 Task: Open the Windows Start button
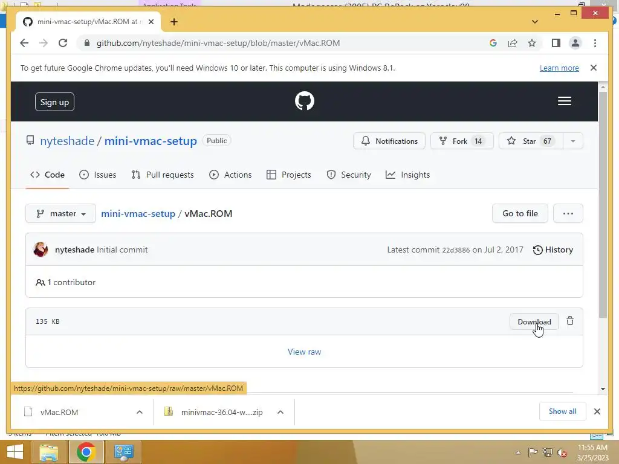[x=15, y=452]
